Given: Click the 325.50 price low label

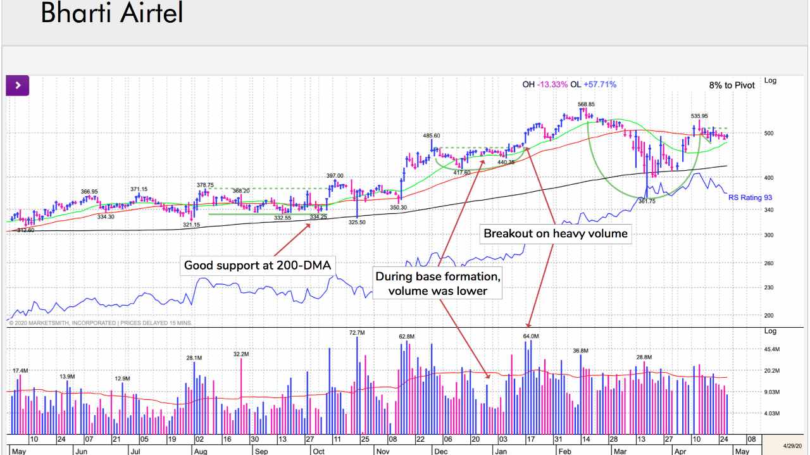Looking at the screenshot, I should point(358,222).
